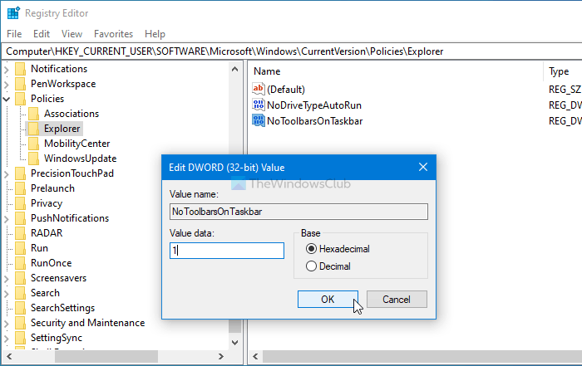Click the Value name field

click(x=298, y=212)
